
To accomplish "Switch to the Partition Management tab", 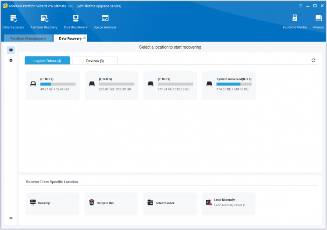I will tap(28, 38).
